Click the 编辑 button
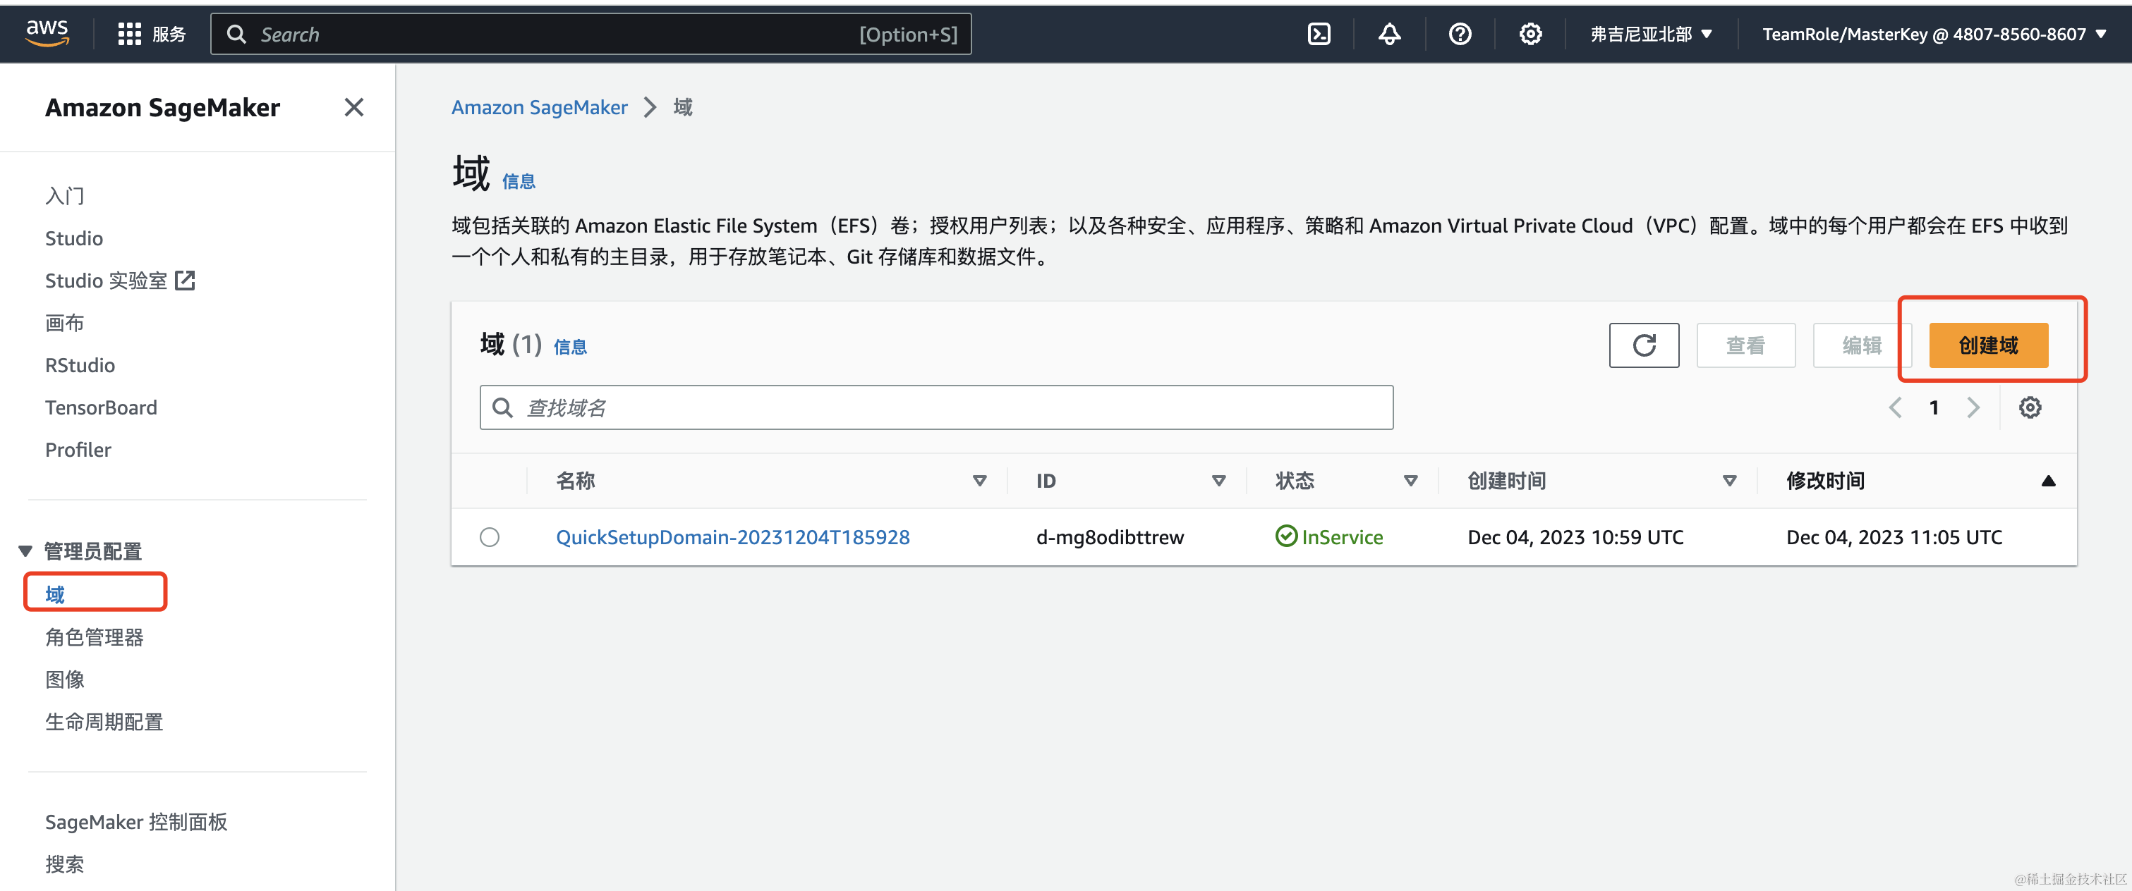 pos(1861,345)
